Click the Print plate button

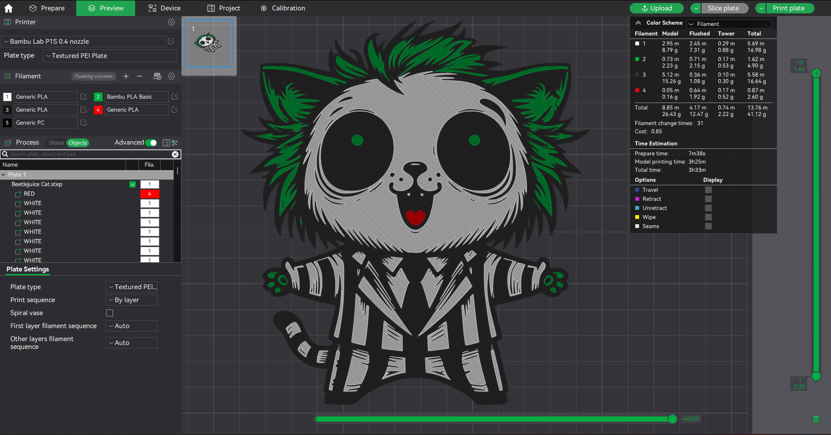(790, 8)
